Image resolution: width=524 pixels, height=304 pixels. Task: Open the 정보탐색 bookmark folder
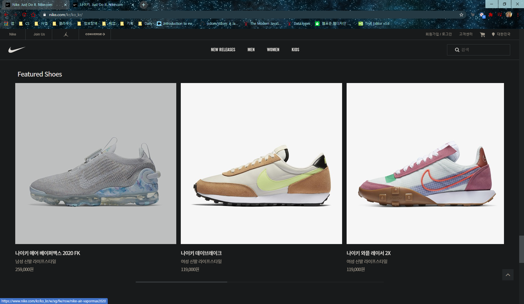[x=87, y=24]
